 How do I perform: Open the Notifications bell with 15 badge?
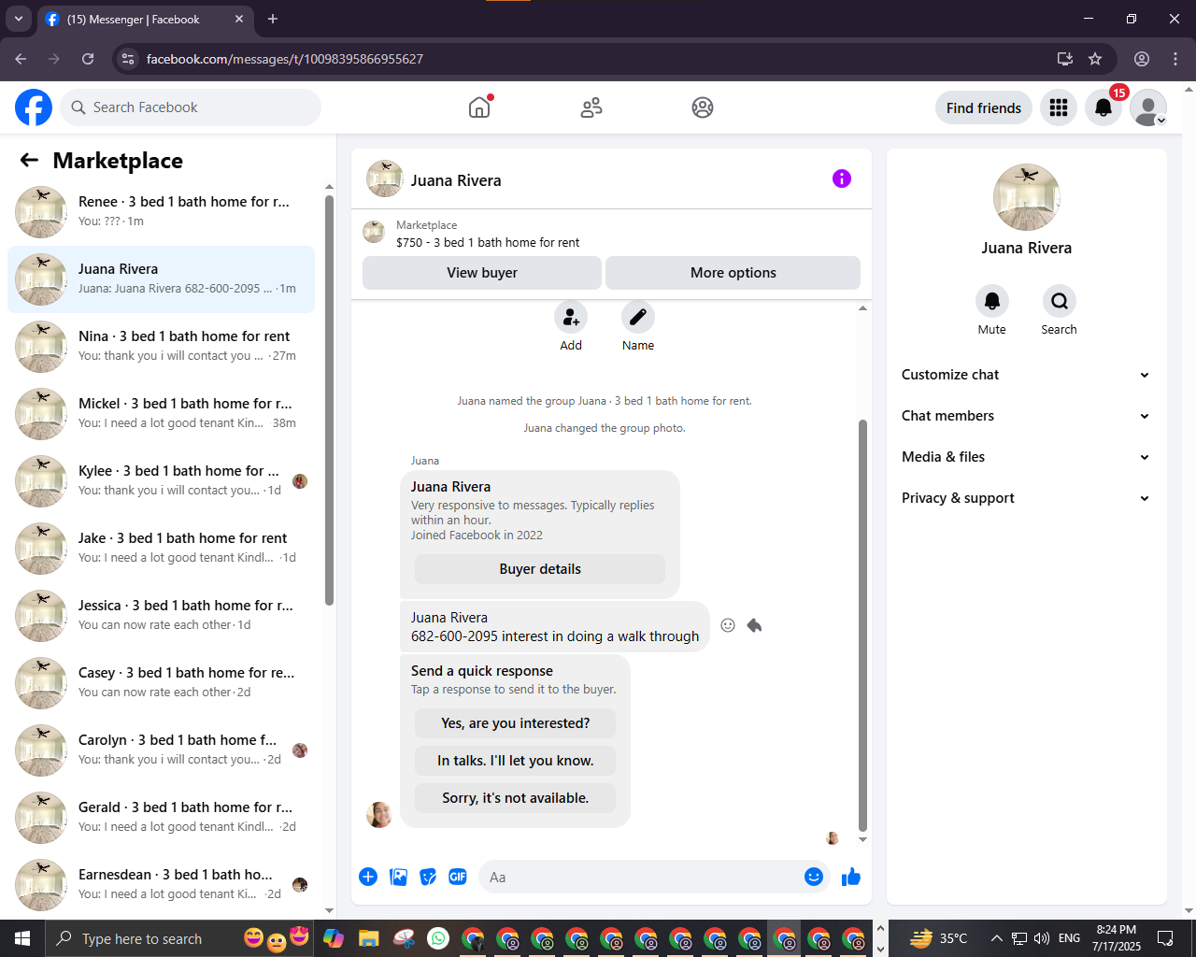pyautogui.click(x=1103, y=107)
